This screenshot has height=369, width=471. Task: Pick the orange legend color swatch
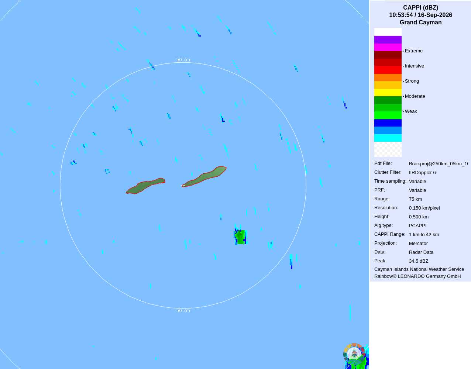tap(388, 77)
